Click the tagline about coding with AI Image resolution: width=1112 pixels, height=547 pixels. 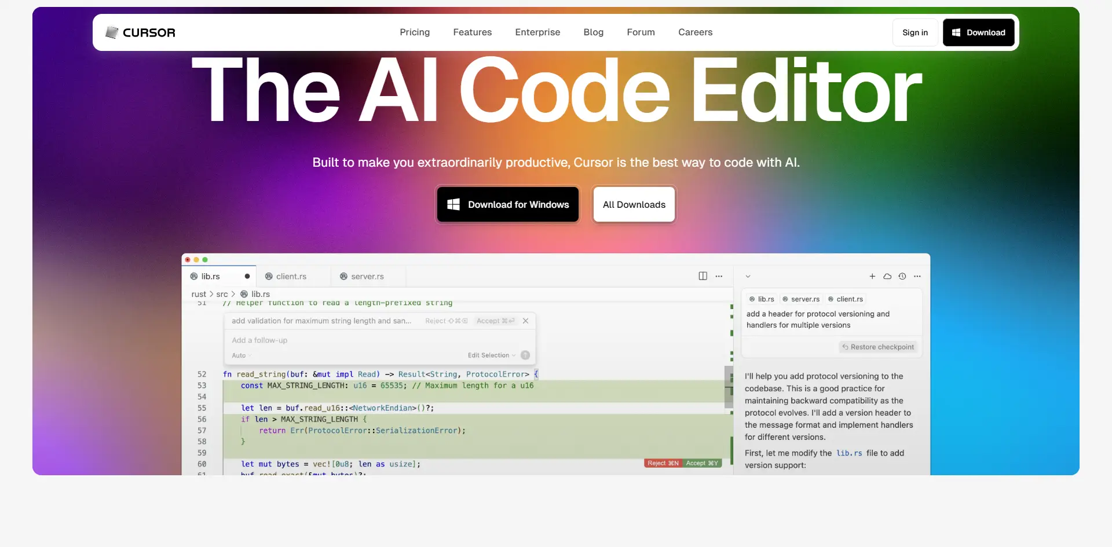point(556,163)
